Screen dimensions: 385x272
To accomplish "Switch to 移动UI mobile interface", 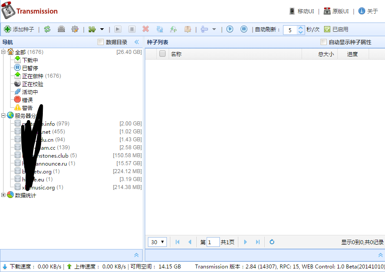I will click(302, 11).
